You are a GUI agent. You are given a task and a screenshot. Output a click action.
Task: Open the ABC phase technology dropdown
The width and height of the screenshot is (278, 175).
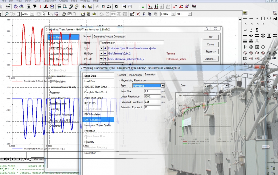point(190,14)
